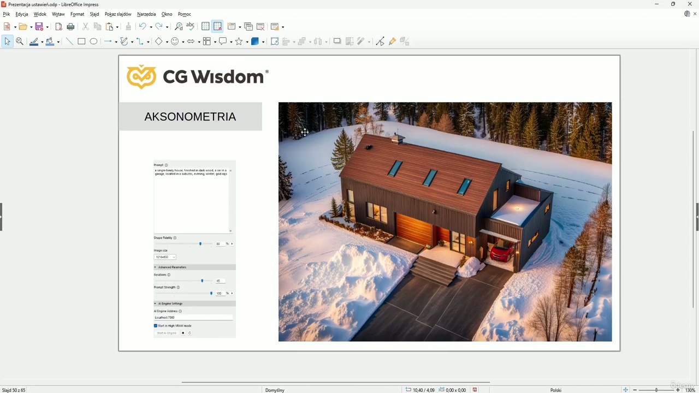Image resolution: width=699 pixels, height=393 pixels.
Task: Expand the Stars and Banners shapes dropdown
Action: (x=247, y=42)
